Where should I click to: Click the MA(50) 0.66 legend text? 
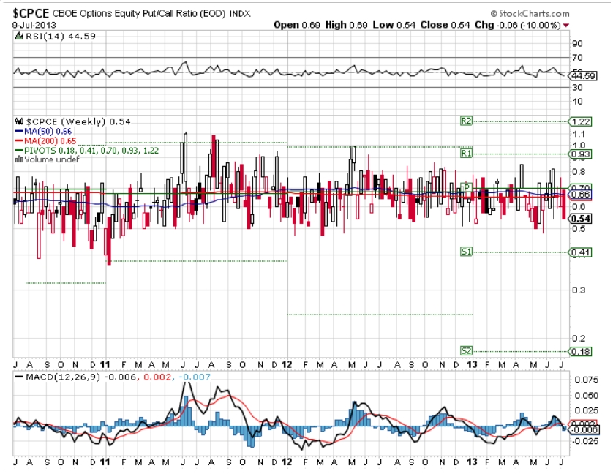tap(48, 132)
